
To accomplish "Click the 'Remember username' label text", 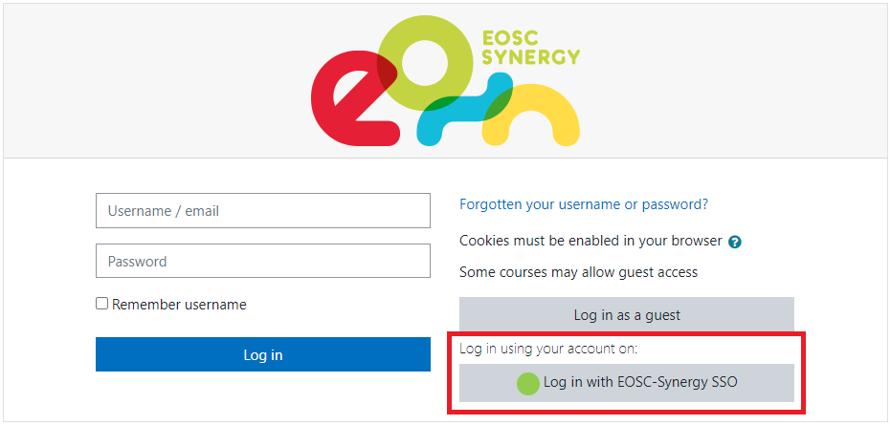I will 179,305.
